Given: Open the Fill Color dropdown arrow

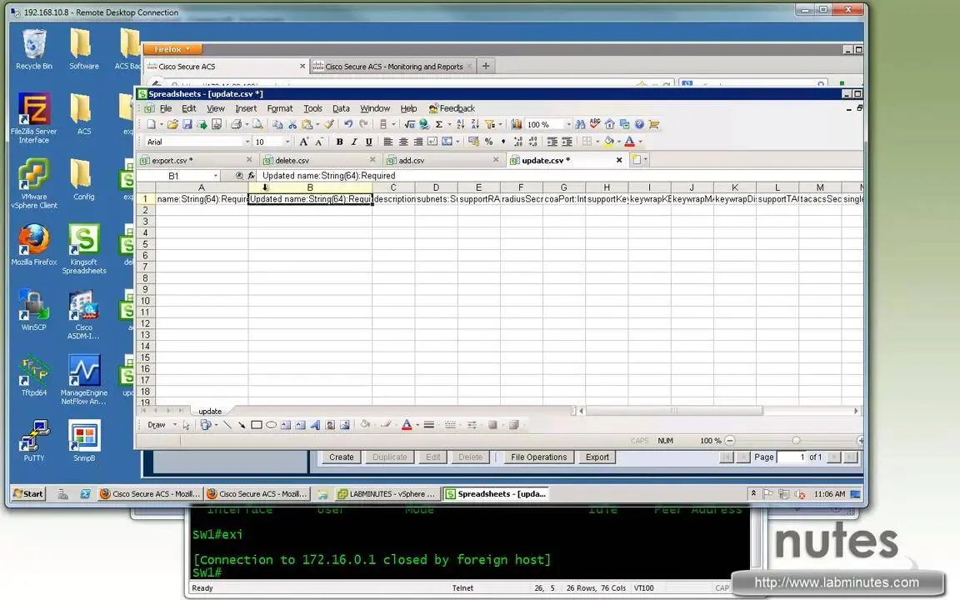Looking at the screenshot, I should [619, 142].
